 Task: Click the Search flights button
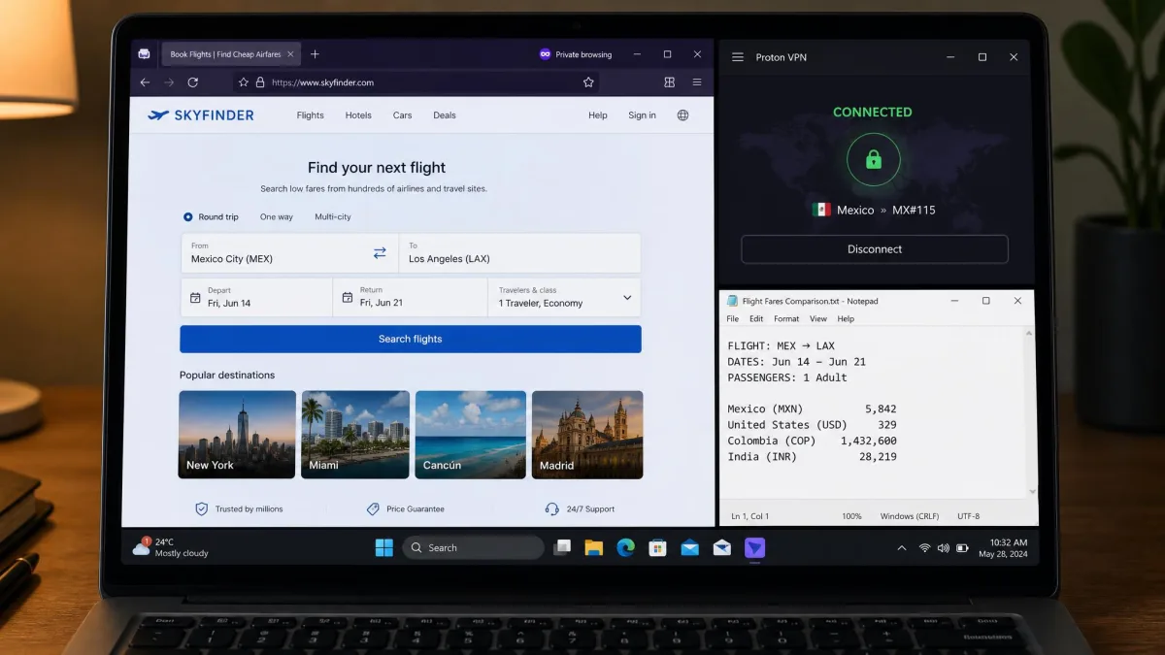411,339
